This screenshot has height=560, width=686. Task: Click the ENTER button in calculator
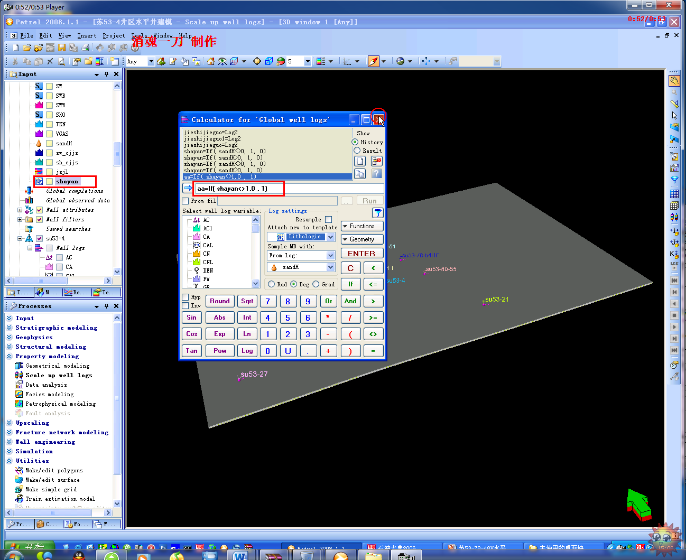click(x=362, y=254)
